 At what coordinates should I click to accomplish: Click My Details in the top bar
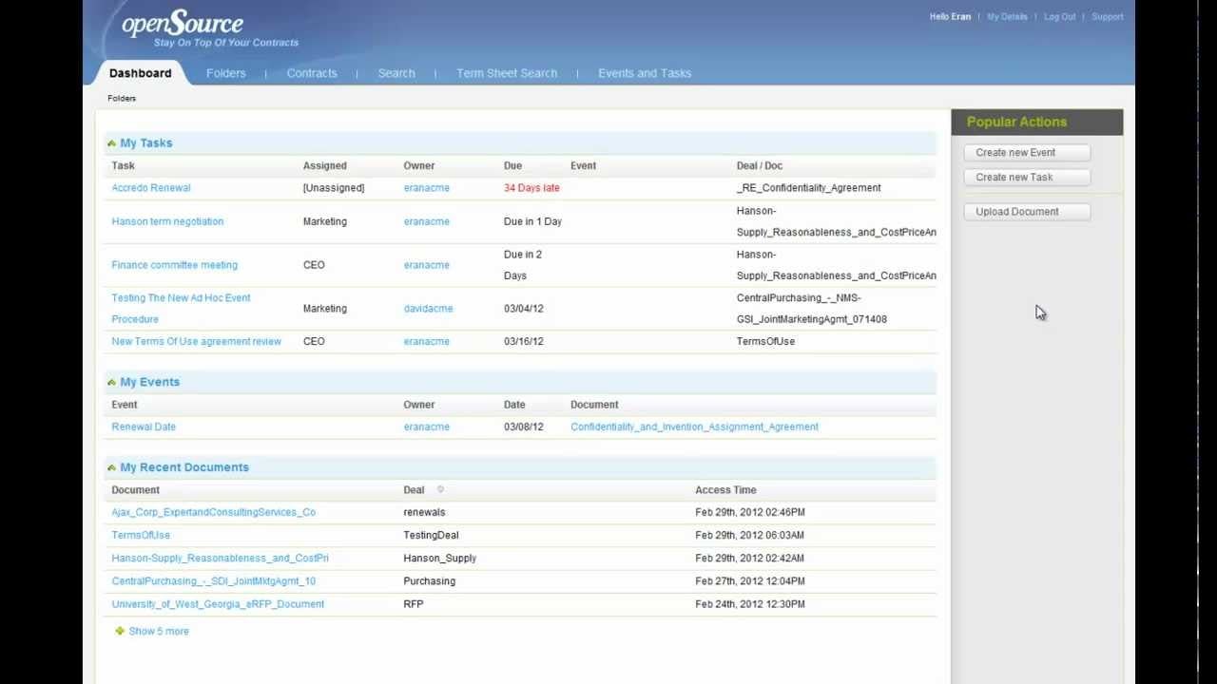[1007, 16]
